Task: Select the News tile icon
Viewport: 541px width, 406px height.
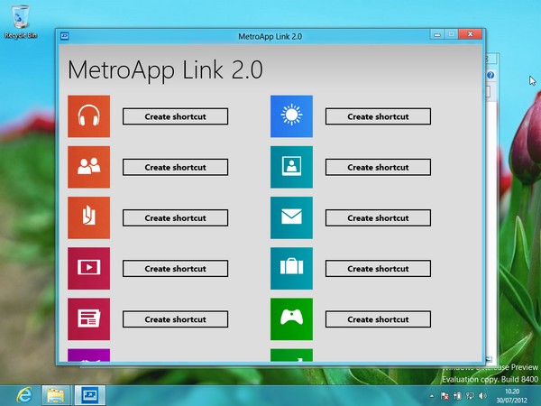Action: pos(88,319)
